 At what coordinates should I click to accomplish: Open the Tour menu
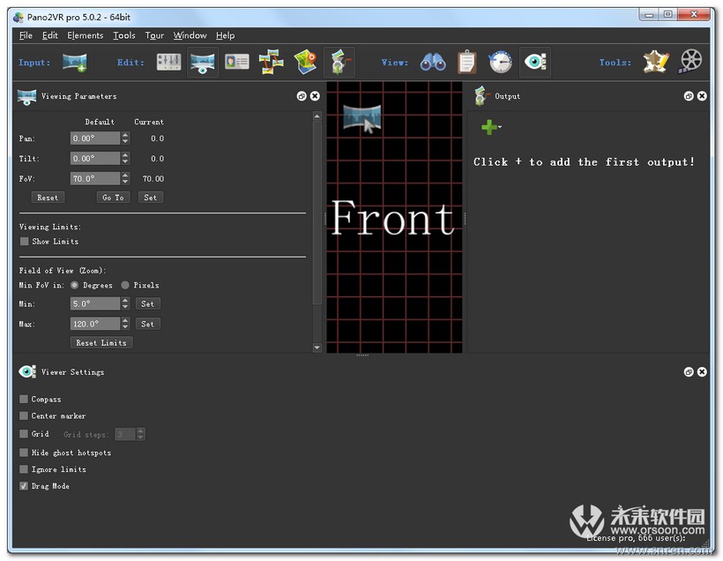click(x=154, y=35)
